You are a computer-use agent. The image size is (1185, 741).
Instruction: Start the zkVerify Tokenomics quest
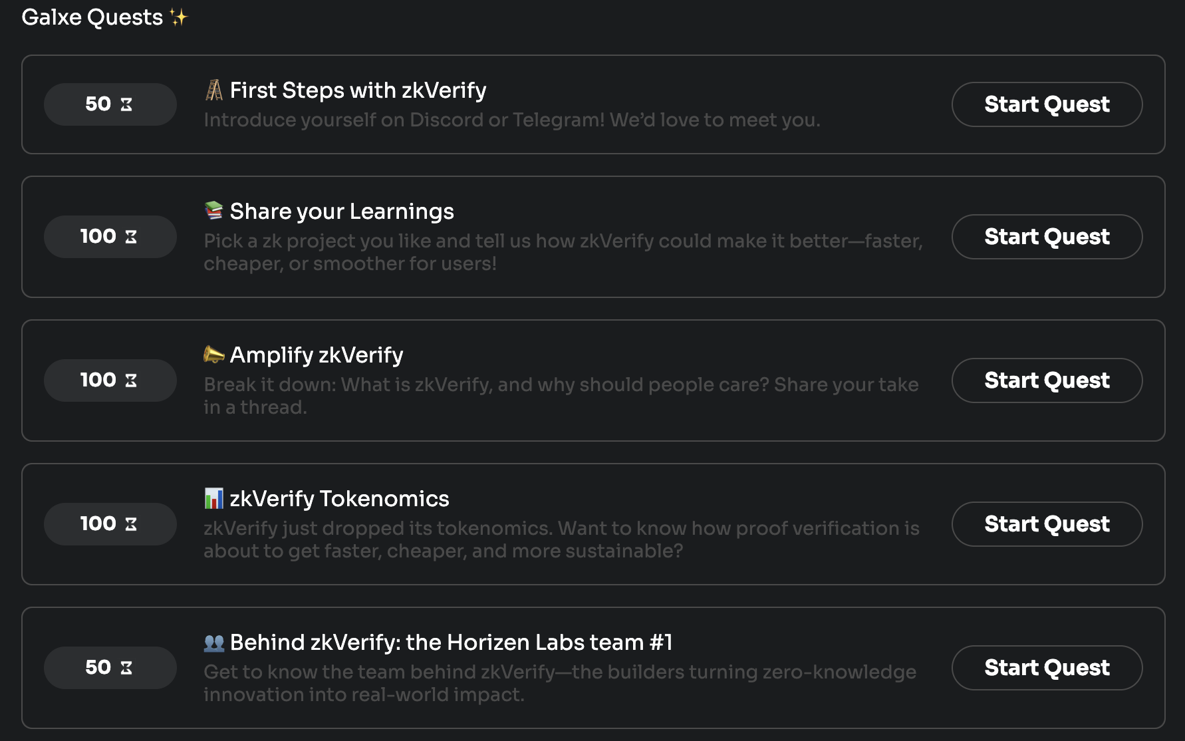tap(1047, 524)
